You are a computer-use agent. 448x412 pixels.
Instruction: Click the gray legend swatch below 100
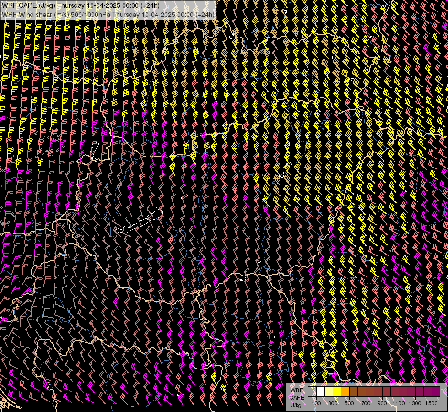click(x=312, y=391)
